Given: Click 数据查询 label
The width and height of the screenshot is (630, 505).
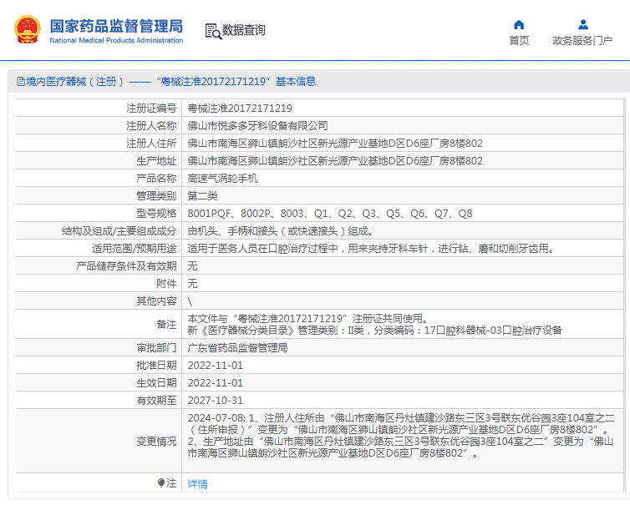Looking at the screenshot, I should tap(243, 30).
